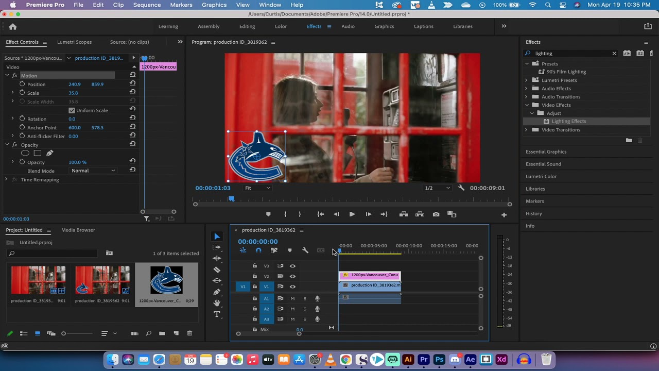659x371 pixels.
Task: Toggle animation stopwatch for Scale
Action: point(22,93)
